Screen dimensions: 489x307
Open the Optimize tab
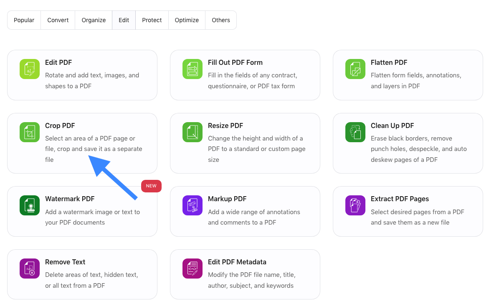(x=187, y=20)
